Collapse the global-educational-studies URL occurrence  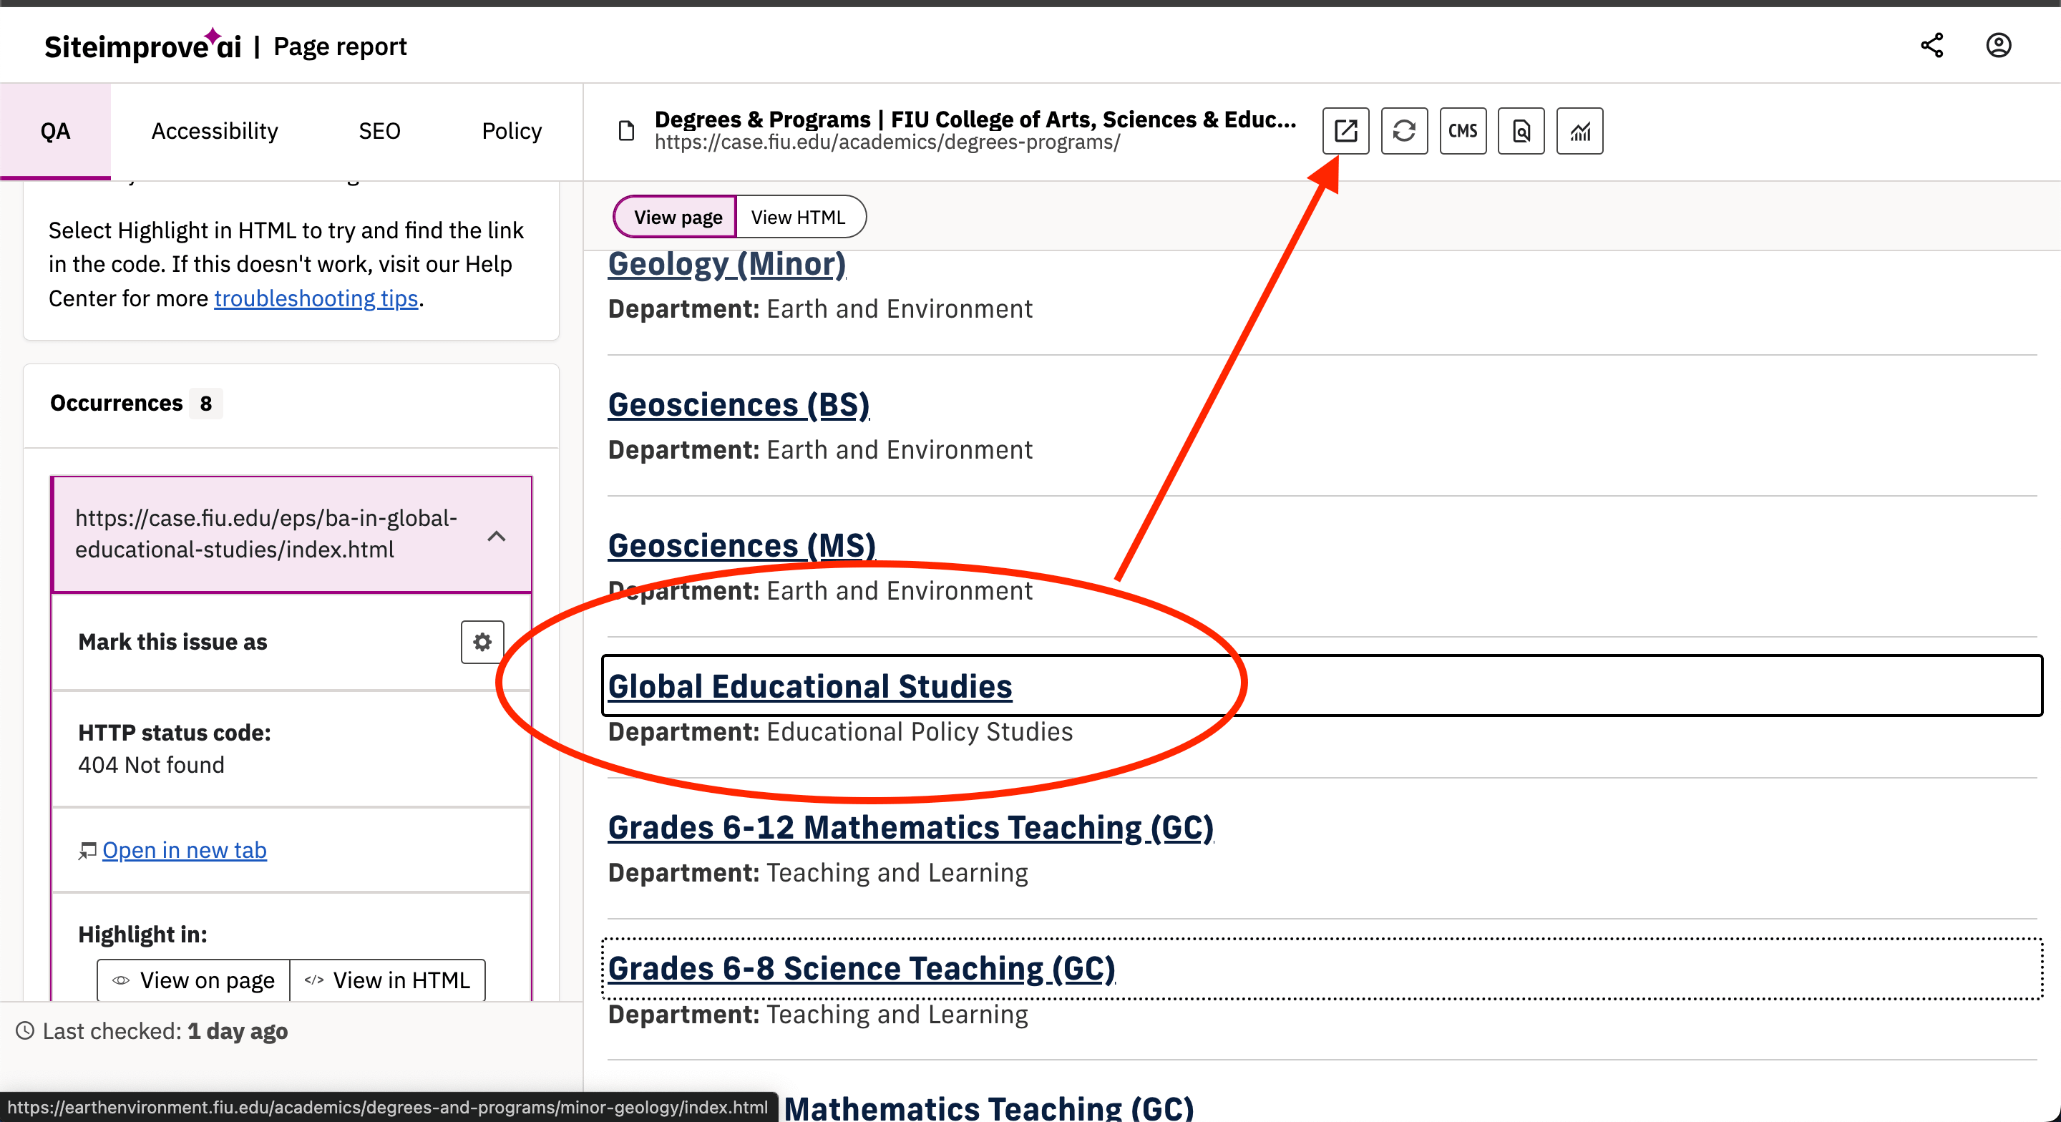tap(496, 535)
